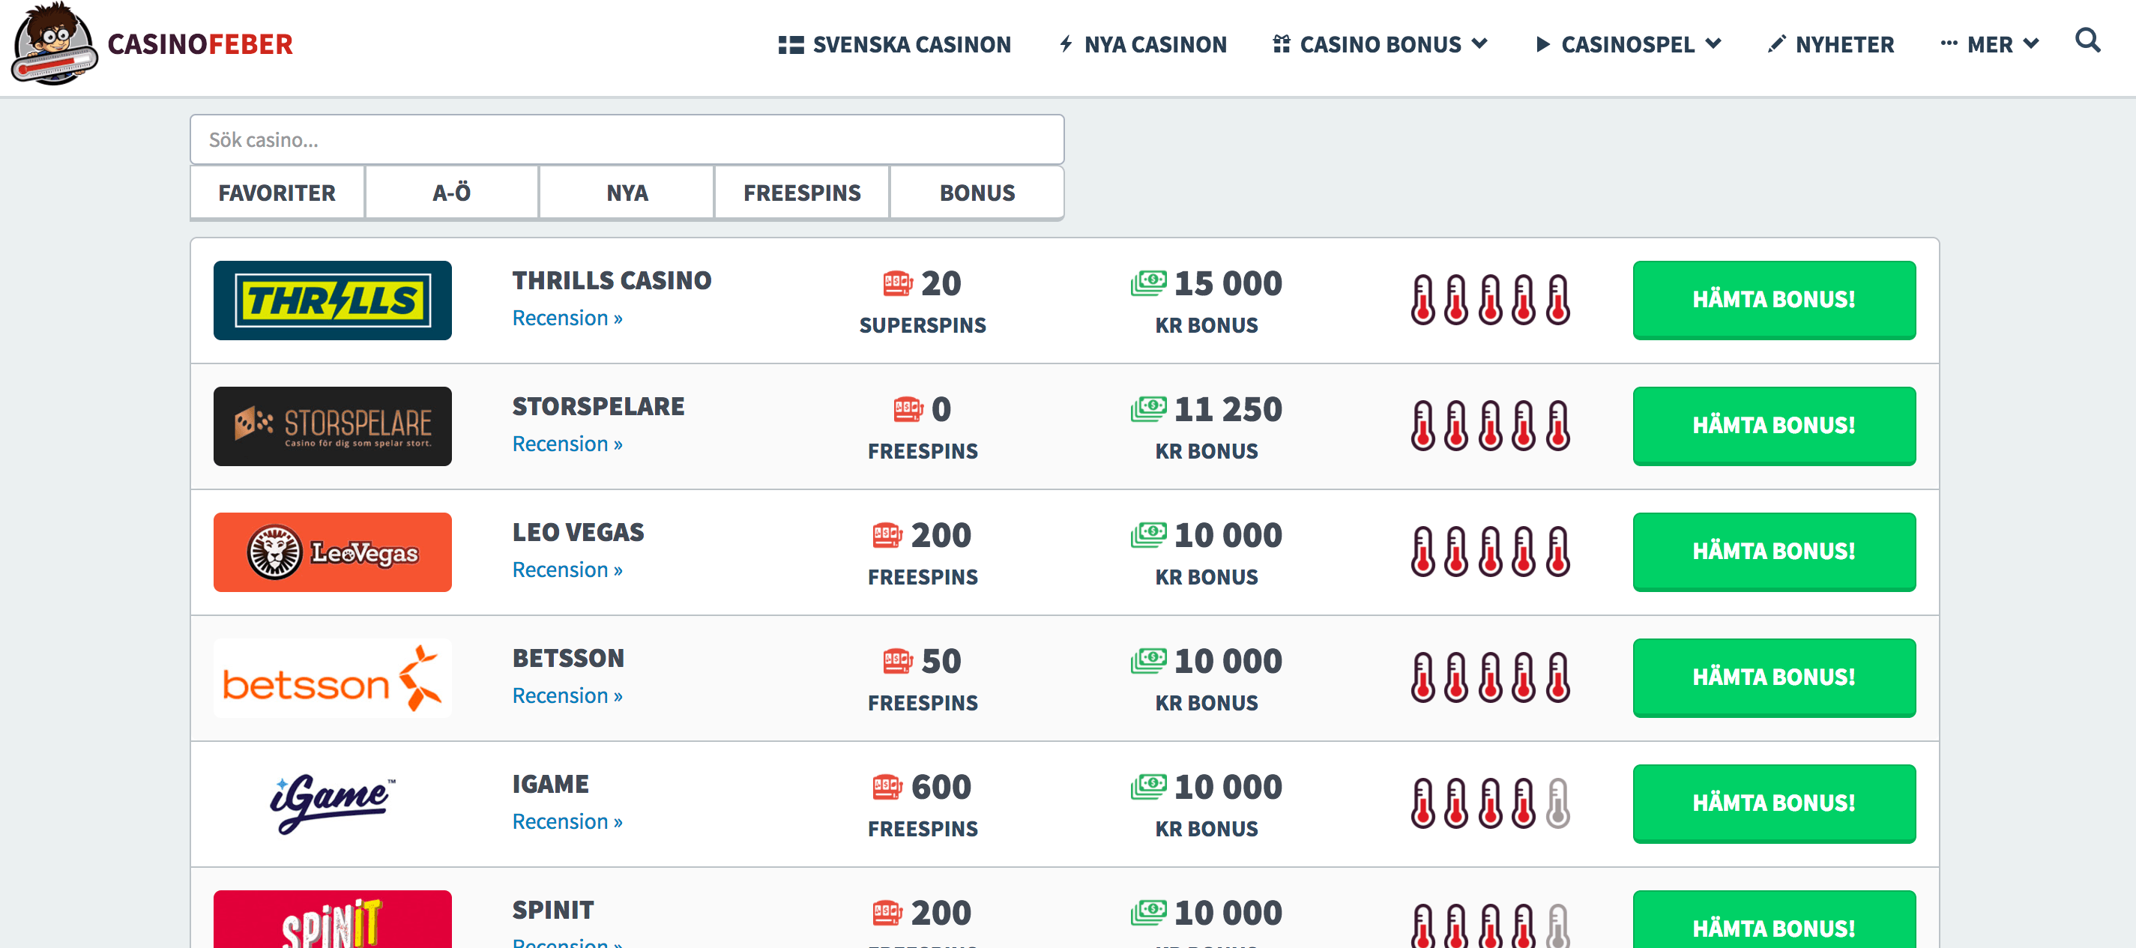The height and width of the screenshot is (948, 2136).
Task: Click the CasinoFeber mascot logo
Action: click(x=54, y=45)
